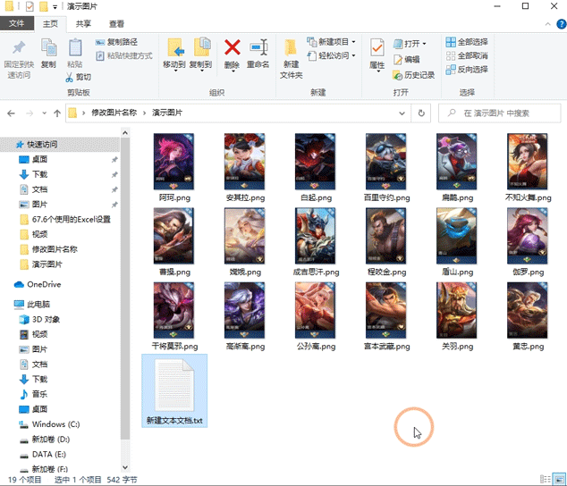The height and width of the screenshot is (486, 567).
Task: Select the 不知火舞.png thumbnail
Action: pyautogui.click(x=528, y=162)
